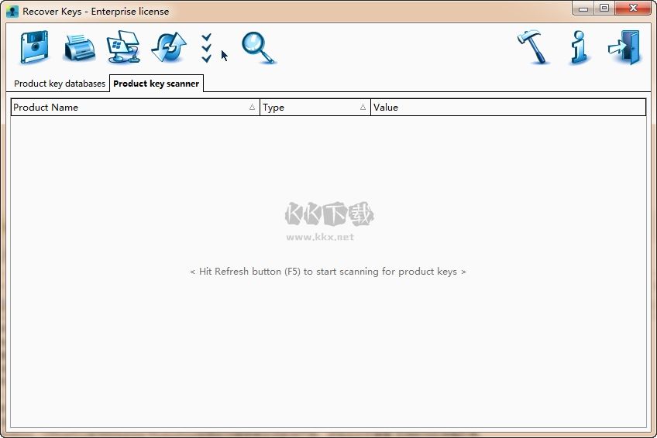Maximize the Recover Keys window
Image resolution: width=657 pixels, height=438 pixels.
click(604, 9)
